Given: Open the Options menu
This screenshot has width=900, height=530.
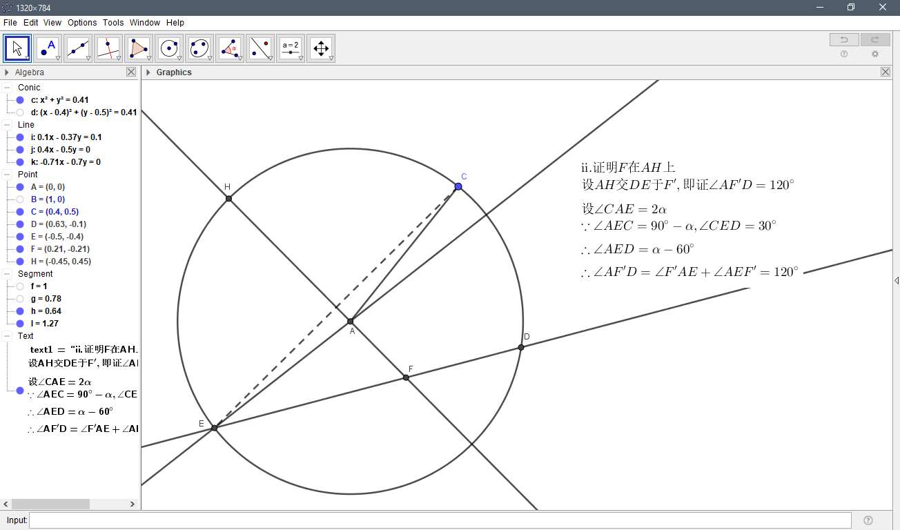Looking at the screenshot, I should click(x=81, y=22).
